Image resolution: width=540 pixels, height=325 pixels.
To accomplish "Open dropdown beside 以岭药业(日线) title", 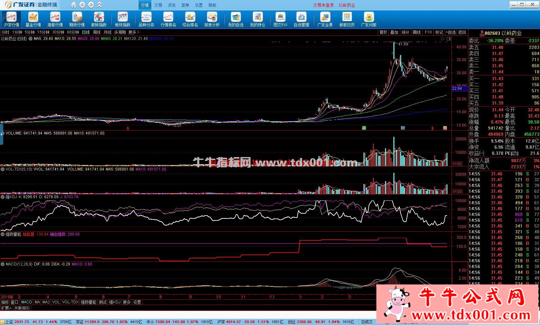I will [31, 39].
